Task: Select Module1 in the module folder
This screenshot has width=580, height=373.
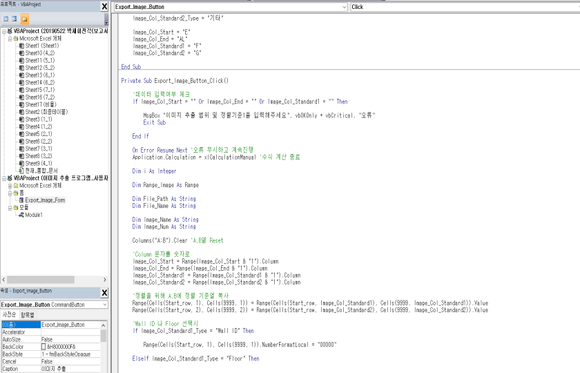Action: (35, 215)
